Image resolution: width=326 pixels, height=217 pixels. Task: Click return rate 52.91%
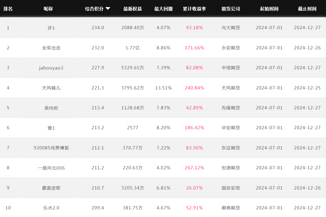[194, 208]
